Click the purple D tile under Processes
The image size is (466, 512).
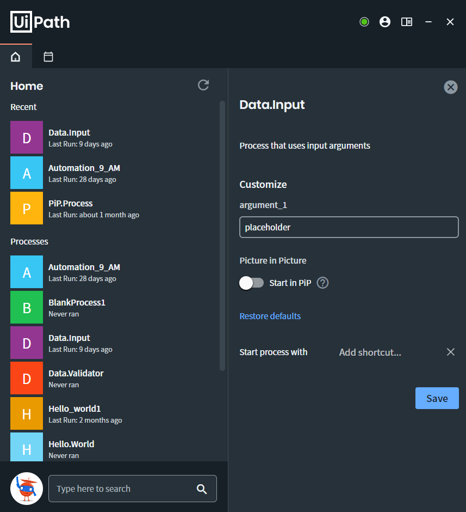click(x=27, y=343)
